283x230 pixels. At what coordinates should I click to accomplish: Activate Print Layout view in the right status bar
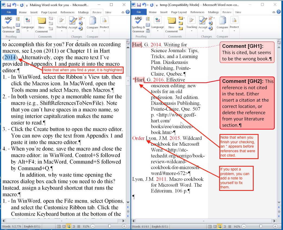tap(210, 226)
